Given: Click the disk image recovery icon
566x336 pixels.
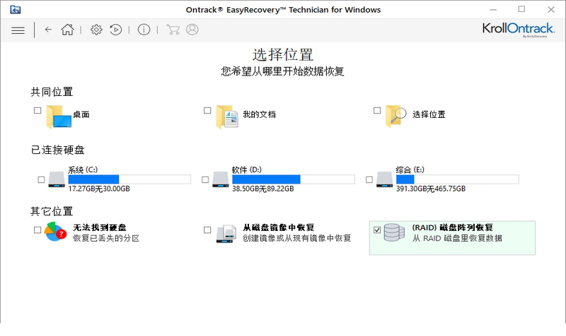Looking at the screenshot, I should click(x=226, y=234).
